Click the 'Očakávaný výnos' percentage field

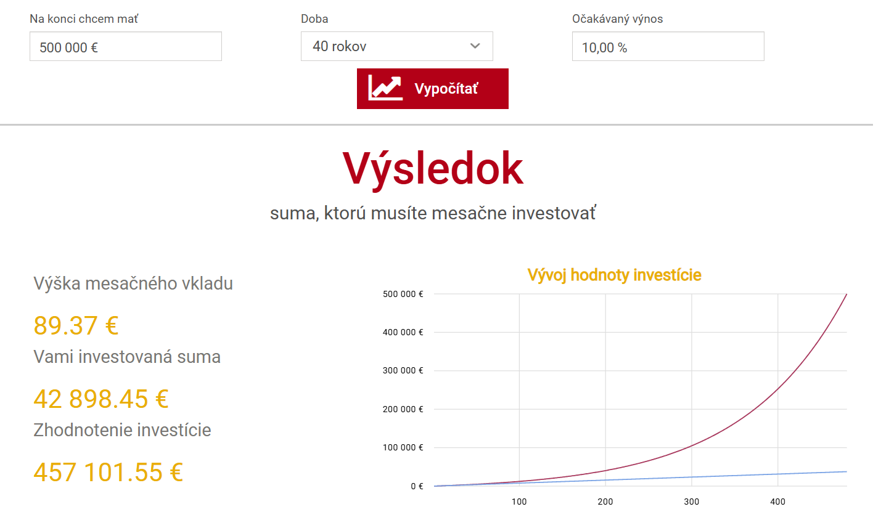(x=668, y=47)
